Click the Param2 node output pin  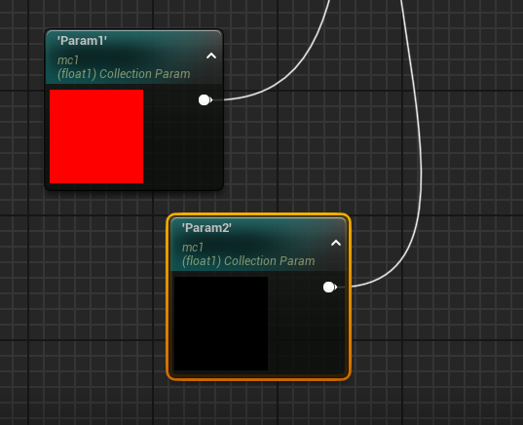(x=329, y=288)
